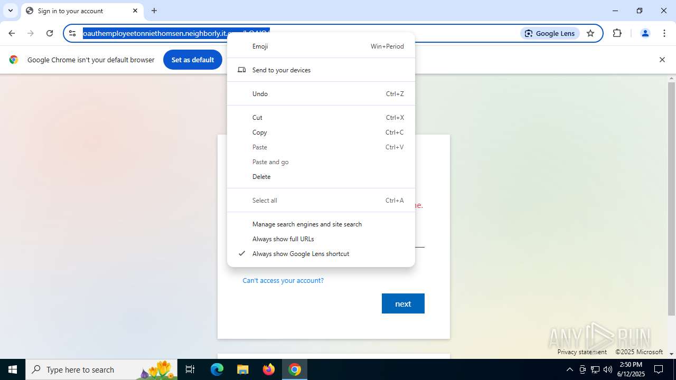Launch Microsoft Edge from taskbar
The image size is (676, 380).
click(x=217, y=369)
